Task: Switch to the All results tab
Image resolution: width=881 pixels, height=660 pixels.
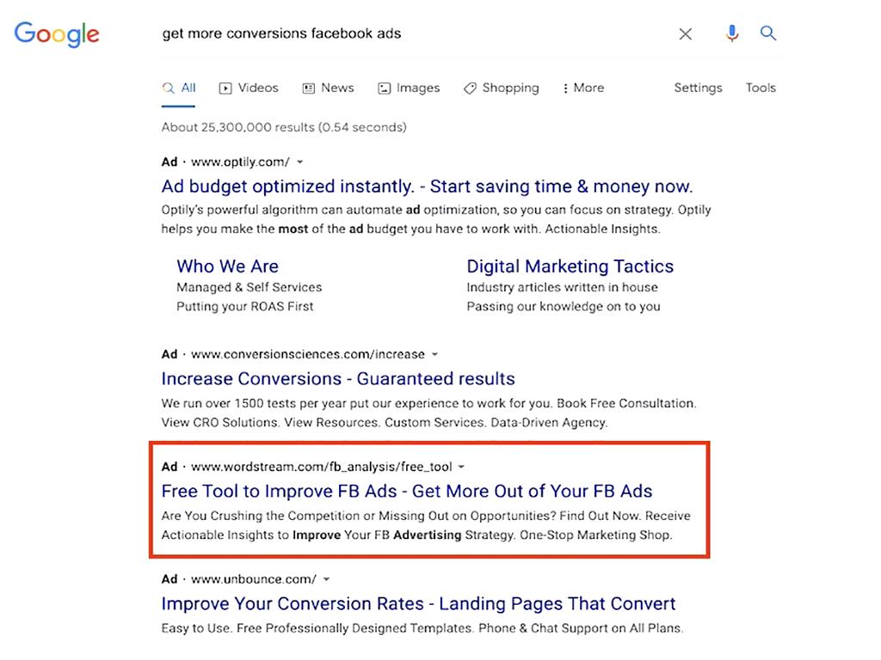Action: (x=185, y=88)
